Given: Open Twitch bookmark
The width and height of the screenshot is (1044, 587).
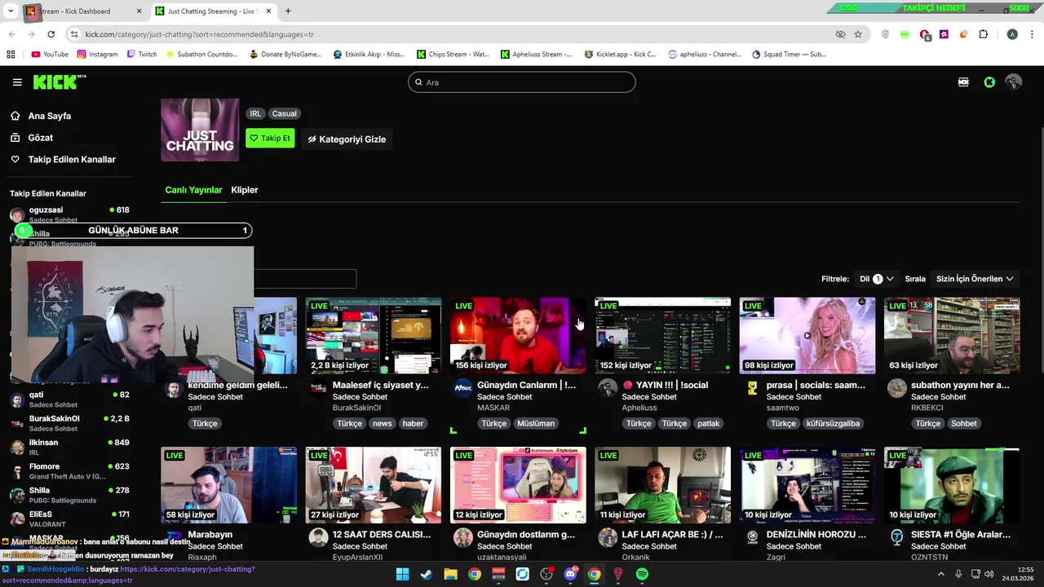Looking at the screenshot, I should pyautogui.click(x=142, y=55).
